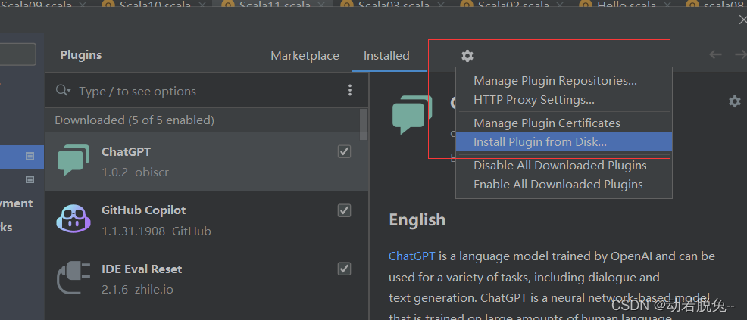Open the plugins gear settings menu

(467, 56)
